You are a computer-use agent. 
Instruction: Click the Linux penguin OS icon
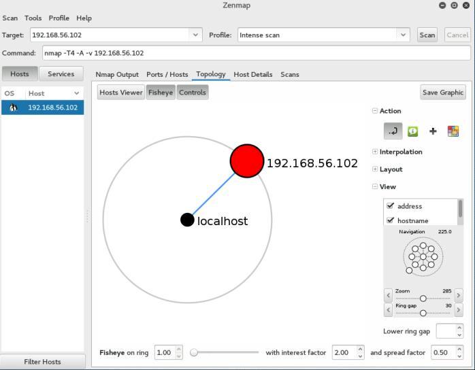tap(13, 107)
